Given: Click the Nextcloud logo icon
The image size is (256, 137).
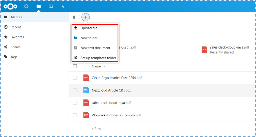Looking at the screenshot, I should 10,7.
